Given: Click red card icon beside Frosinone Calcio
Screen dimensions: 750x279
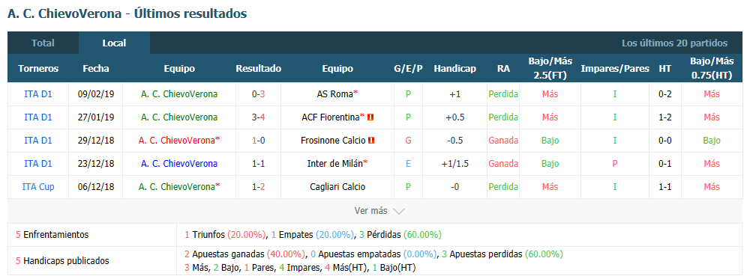Looking at the screenshot, I should (x=371, y=141).
